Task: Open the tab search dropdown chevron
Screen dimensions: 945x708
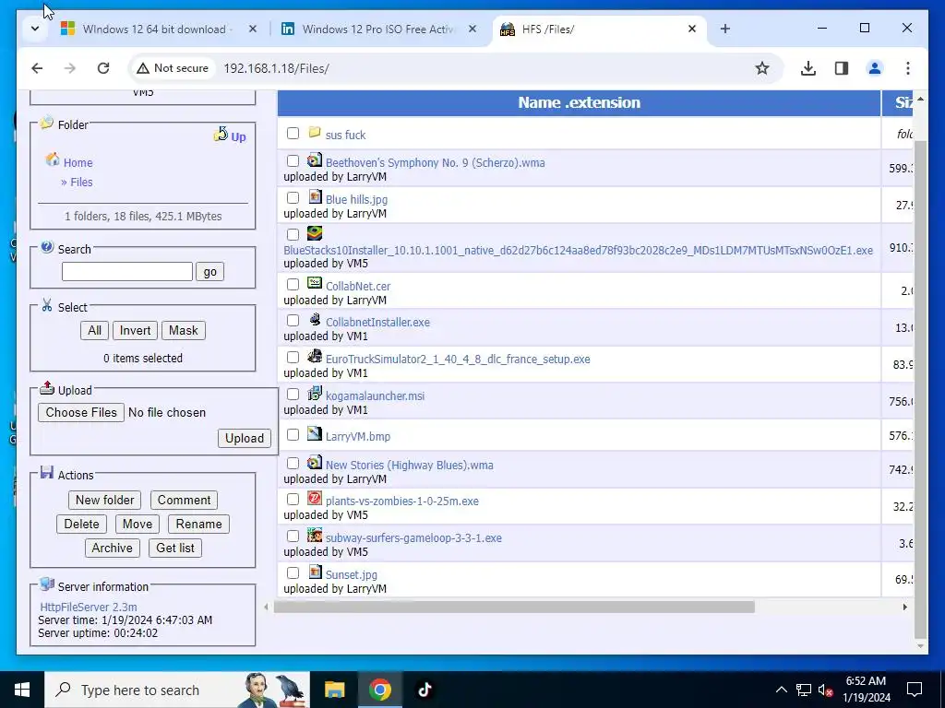Action: click(x=35, y=29)
